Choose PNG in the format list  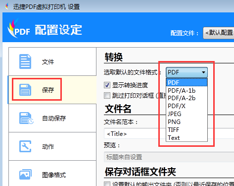187,122
